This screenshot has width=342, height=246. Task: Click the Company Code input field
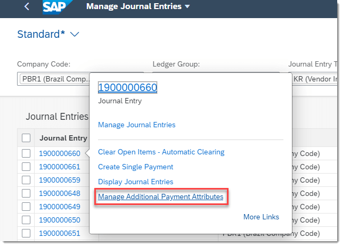point(53,79)
